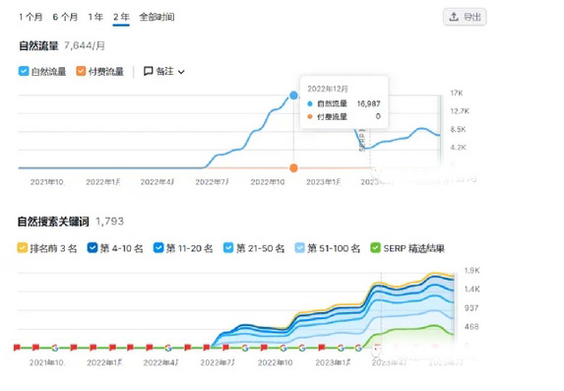Toggle the 第 21-50 名 checkbox
The height and width of the screenshot is (391, 564).
click(x=228, y=248)
